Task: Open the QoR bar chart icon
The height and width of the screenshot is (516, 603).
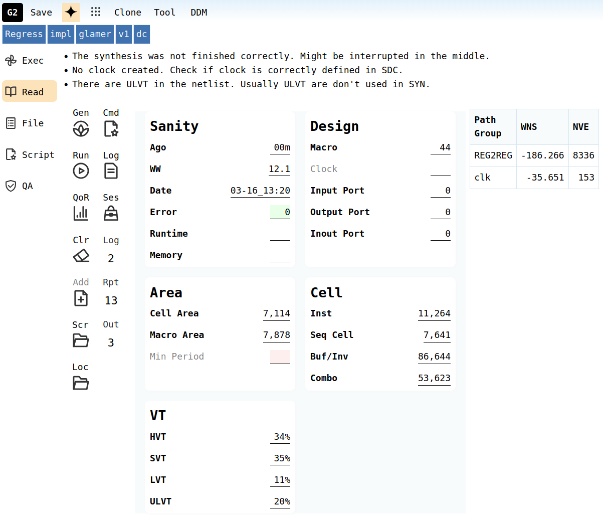Action: tap(81, 213)
